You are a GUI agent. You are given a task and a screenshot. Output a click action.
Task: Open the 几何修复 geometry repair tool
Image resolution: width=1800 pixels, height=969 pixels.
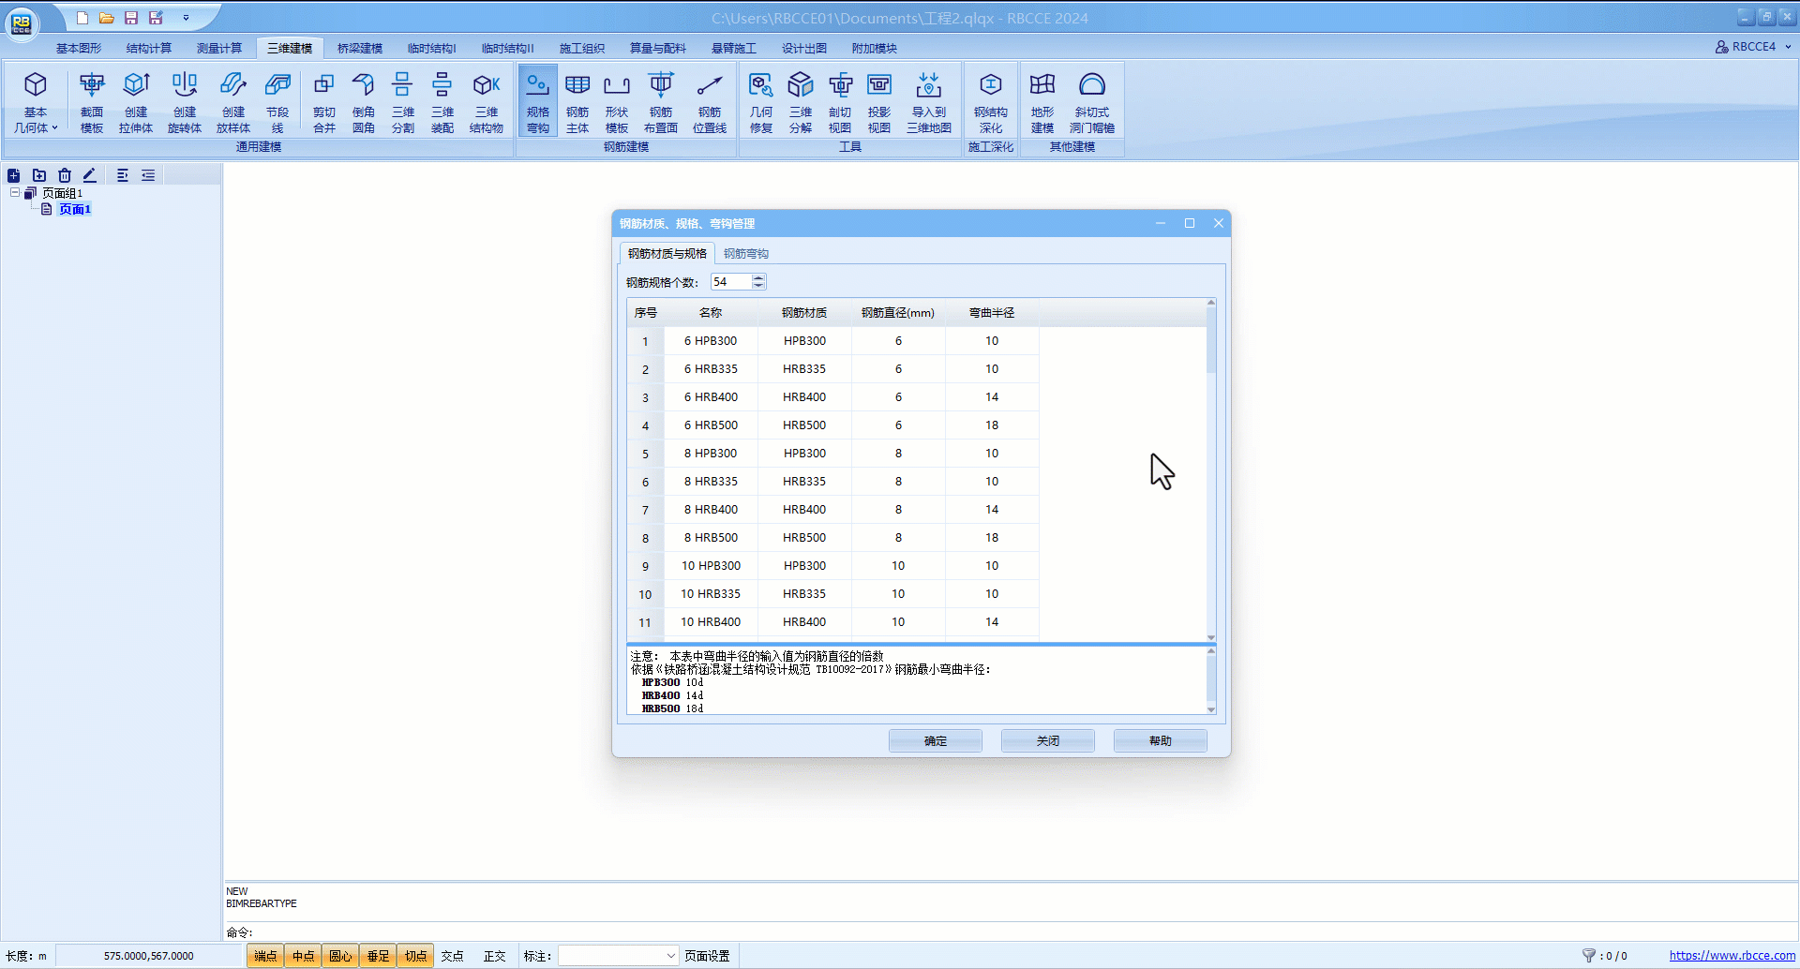(x=760, y=101)
